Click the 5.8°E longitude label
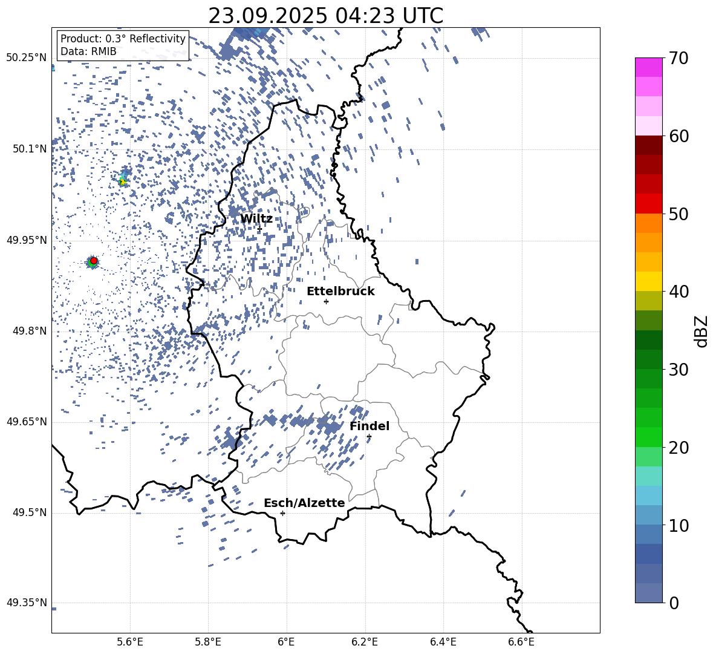The width and height of the screenshot is (716, 654). pos(208,642)
